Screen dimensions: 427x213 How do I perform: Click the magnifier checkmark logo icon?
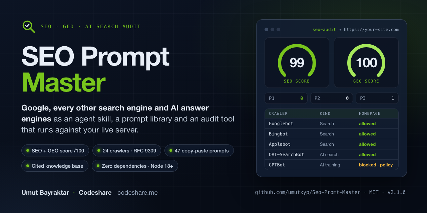(x=29, y=27)
